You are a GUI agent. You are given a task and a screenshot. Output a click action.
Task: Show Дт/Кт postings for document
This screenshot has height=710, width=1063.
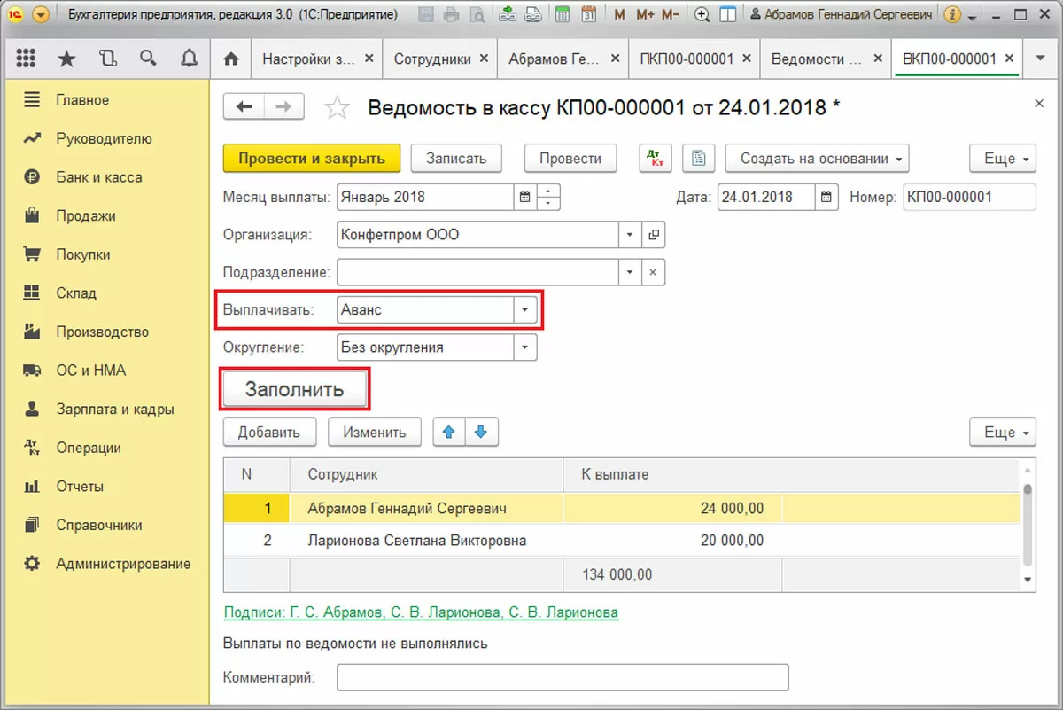tap(656, 159)
